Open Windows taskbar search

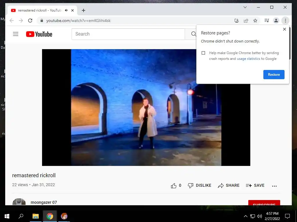21,216
